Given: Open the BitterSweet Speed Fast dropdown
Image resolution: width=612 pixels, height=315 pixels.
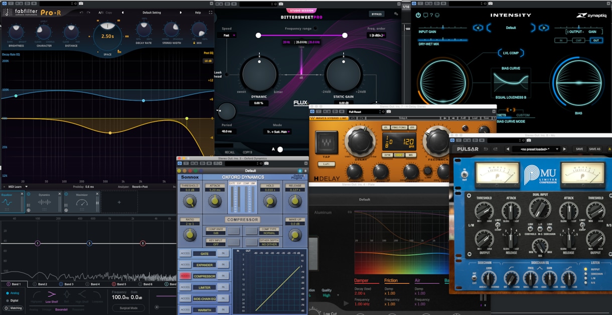Looking at the screenshot, I should pyautogui.click(x=227, y=35).
